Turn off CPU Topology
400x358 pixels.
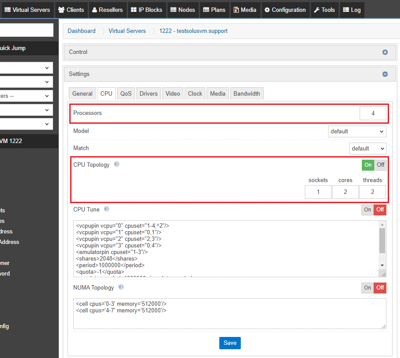click(380, 165)
